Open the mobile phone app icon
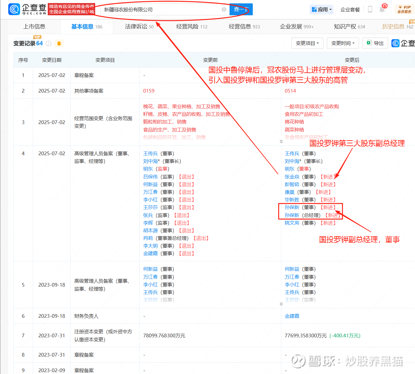The height and width of the screenshot is (374, 415). click(x=370, y=9)
